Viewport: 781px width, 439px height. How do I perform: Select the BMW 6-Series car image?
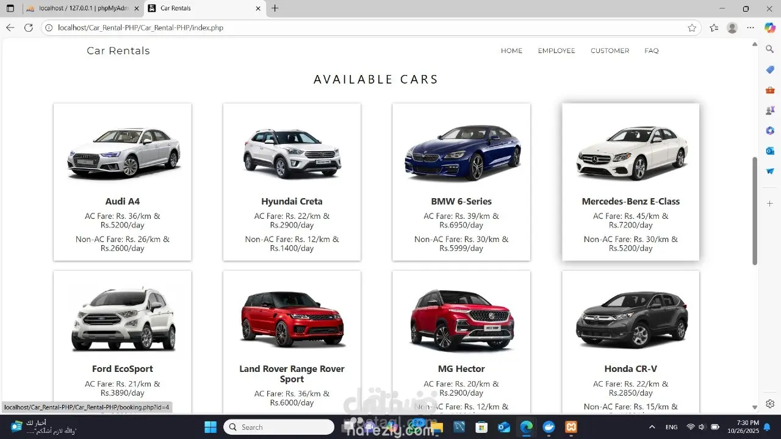(462, 152)
